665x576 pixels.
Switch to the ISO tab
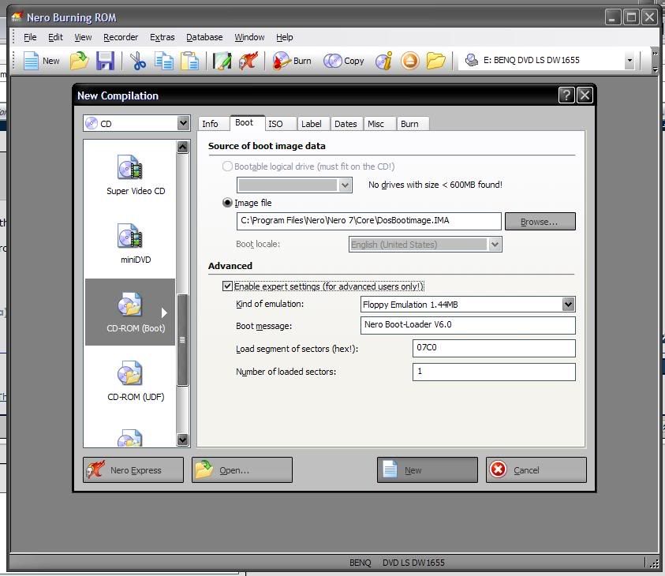coord(275,124)
